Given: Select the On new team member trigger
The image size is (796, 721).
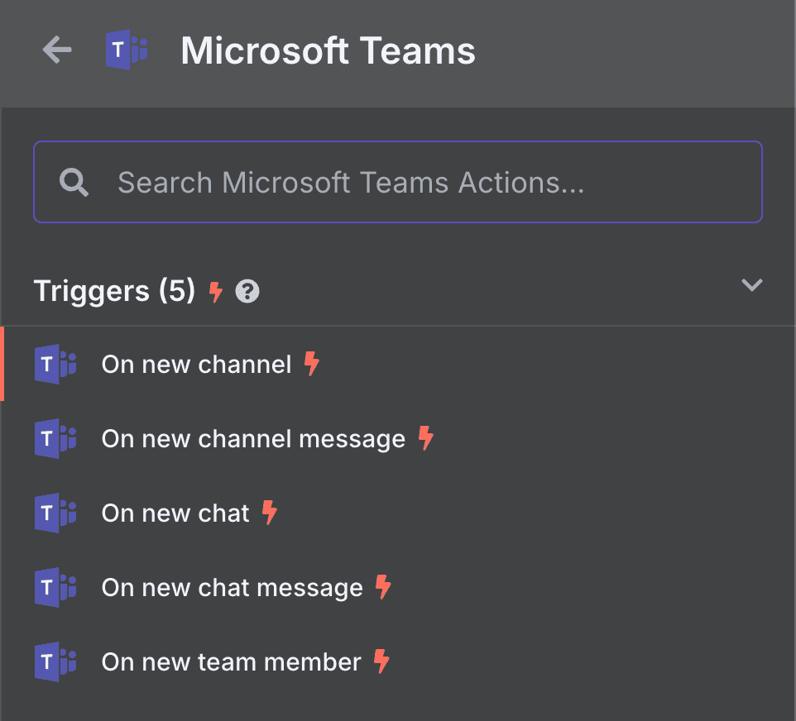Looking at the screenshot, I should pos(231,662).
